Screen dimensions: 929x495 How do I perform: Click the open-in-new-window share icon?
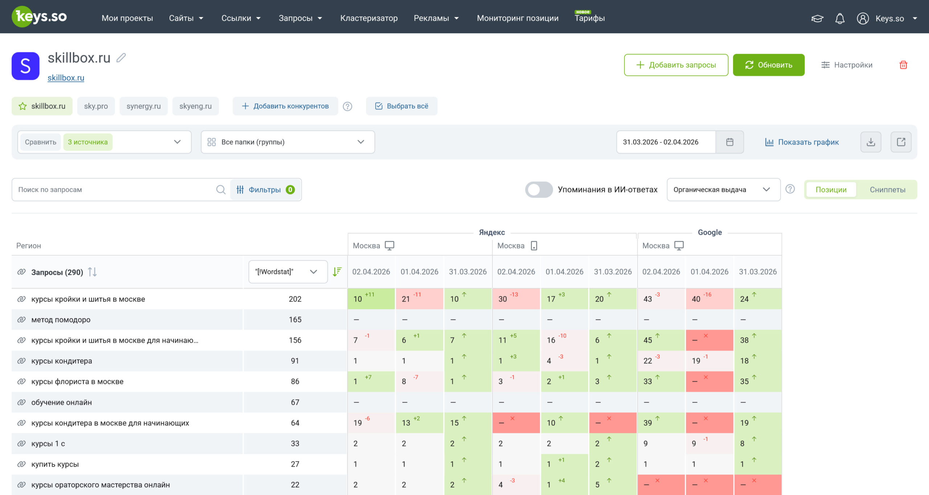tap(901, 142)
